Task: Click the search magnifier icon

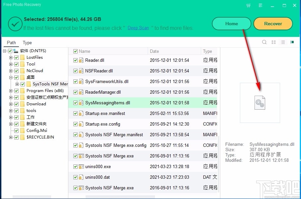Action: 264,42
